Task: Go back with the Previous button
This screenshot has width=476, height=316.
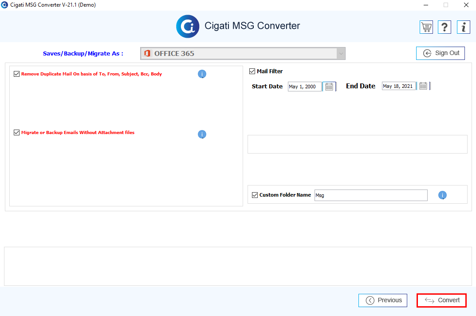Action: 382,300
